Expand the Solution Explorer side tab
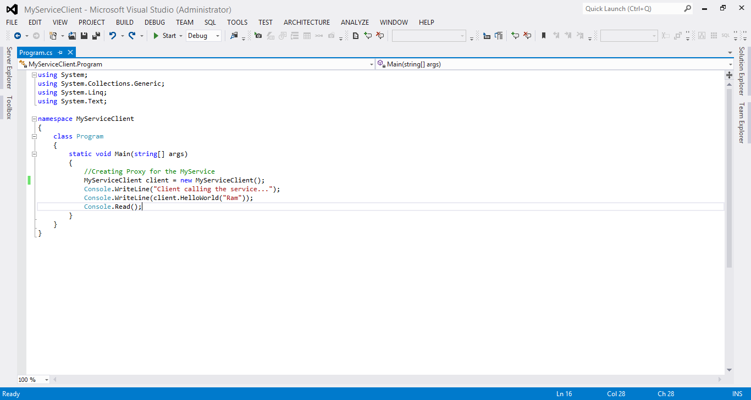Viewport: 751px width, 400px height. pyautogui.click(x=741, y=71)
